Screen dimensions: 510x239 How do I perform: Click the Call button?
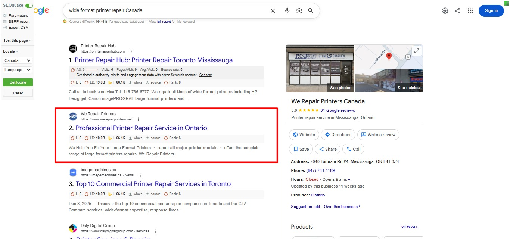(353, 149)
